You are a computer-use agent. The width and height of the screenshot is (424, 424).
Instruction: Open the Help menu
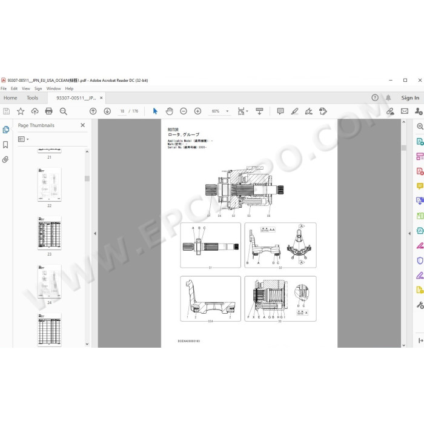69,88
